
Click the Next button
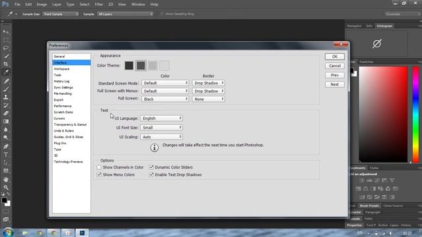334,84
